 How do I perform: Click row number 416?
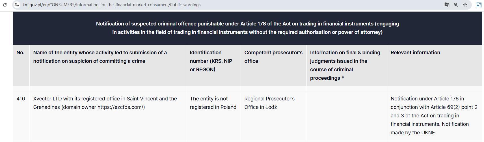click(21, 99)
